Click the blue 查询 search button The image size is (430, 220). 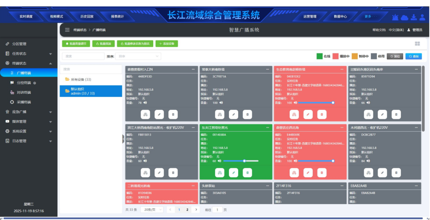click(413, 56)
